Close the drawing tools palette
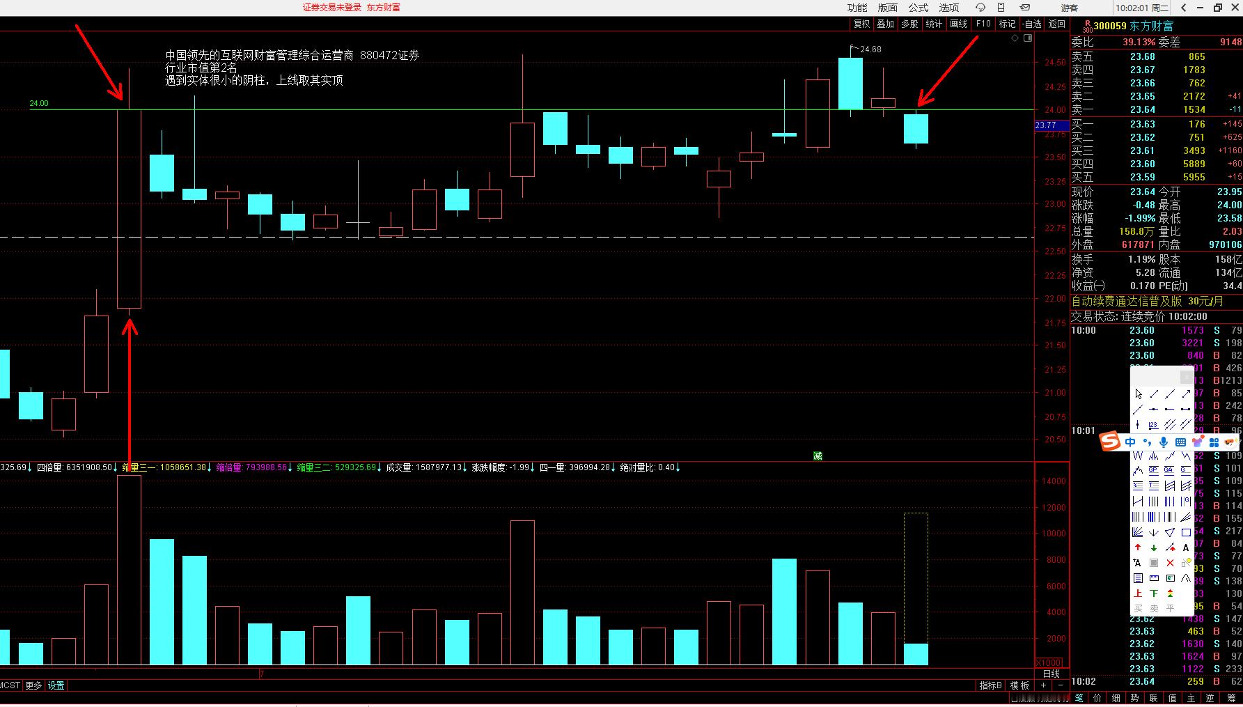Screen dimensions: 1243x707 tap(1187, 377)
